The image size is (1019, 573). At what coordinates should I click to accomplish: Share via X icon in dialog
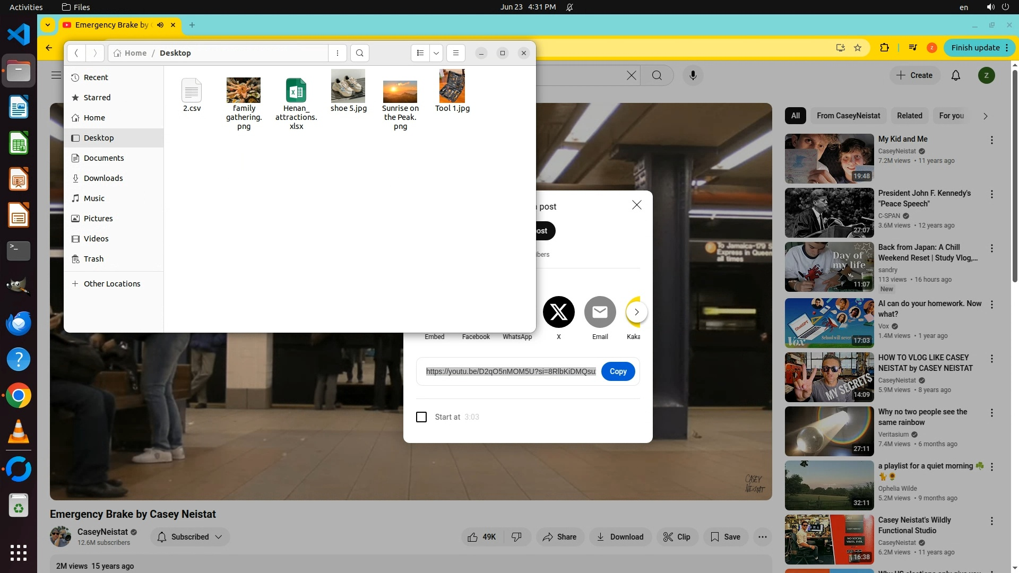coord(558,312)
